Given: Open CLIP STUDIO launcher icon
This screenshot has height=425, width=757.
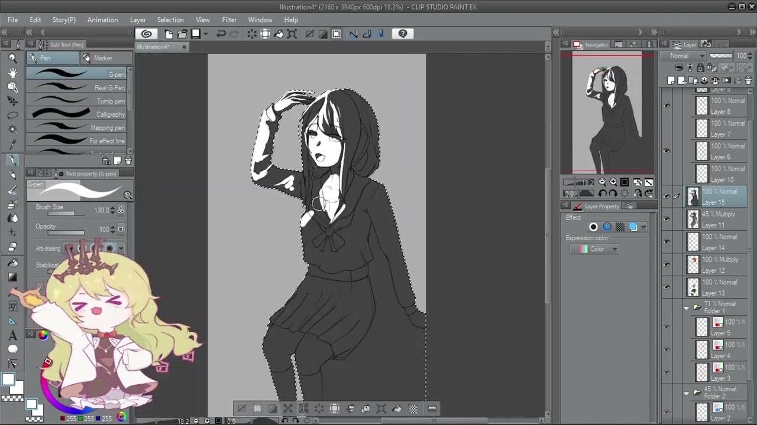Looking at the screenshot, I should point(146,34).
